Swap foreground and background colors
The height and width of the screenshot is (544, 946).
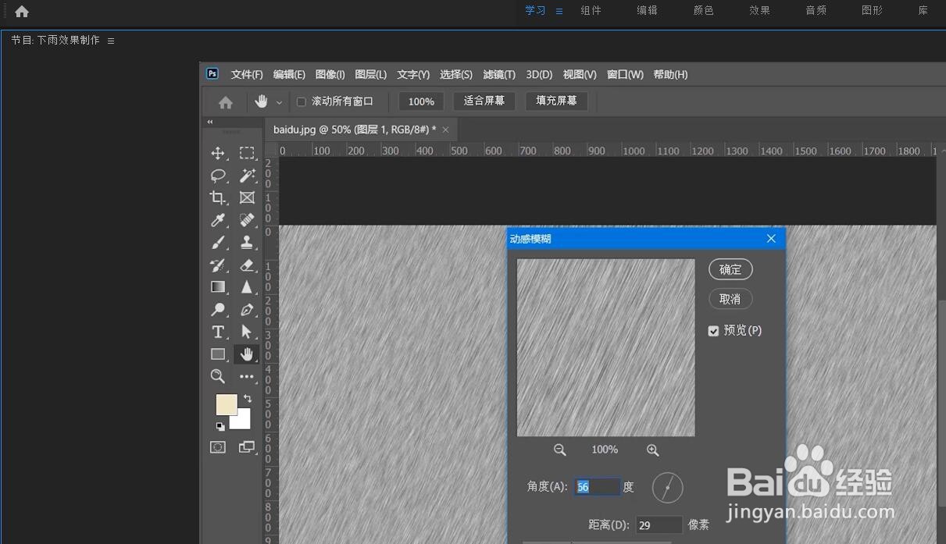(248, 399)
